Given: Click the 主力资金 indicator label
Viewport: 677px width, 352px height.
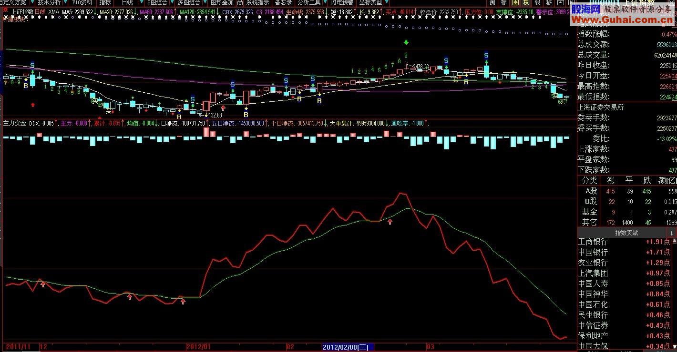Looking at the screenshot, I should coord(14,123).
